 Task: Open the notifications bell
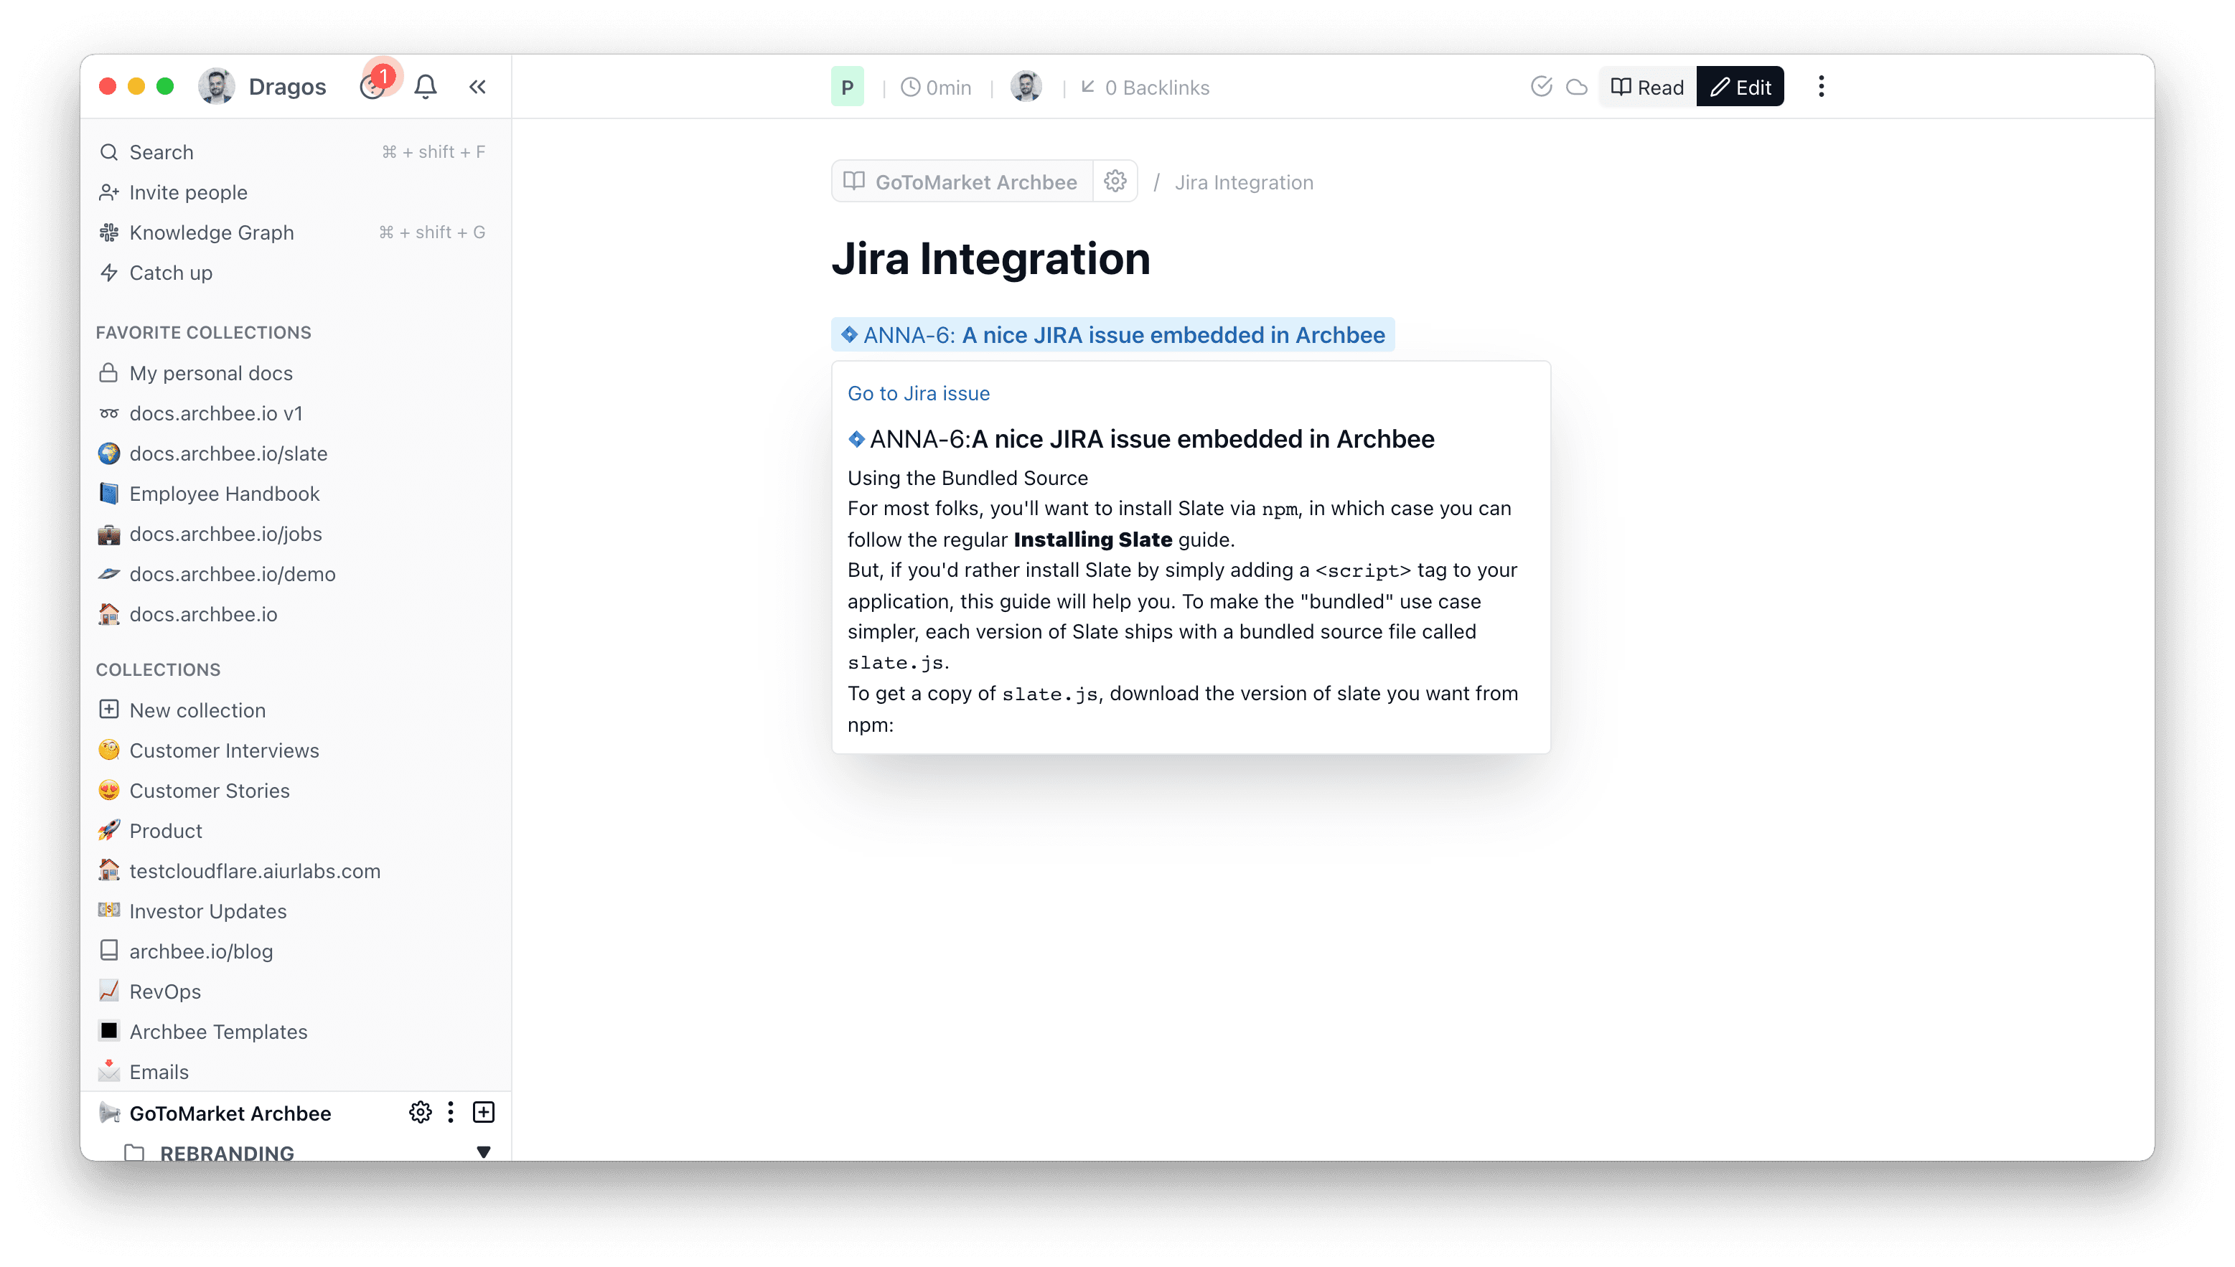coord(425,86)
